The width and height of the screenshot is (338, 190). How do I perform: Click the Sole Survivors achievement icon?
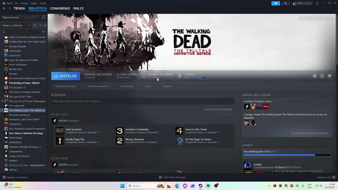pos(60,131)
